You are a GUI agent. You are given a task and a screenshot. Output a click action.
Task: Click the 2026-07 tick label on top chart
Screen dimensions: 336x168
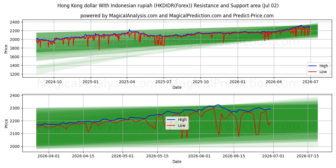[x=310, y=82]
